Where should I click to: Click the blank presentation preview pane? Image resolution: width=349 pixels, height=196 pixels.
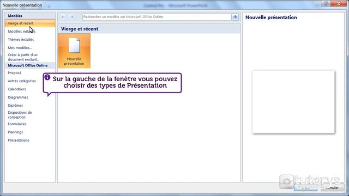[293, 102]
